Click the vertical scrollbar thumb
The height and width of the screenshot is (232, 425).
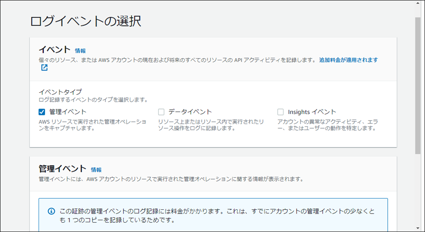(x=418, y=85)
